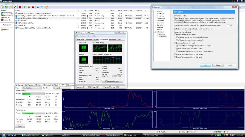This screenshot has width=245, height=137.
Task: Pause the torrent with the pause icon
Action: (29, 7)
